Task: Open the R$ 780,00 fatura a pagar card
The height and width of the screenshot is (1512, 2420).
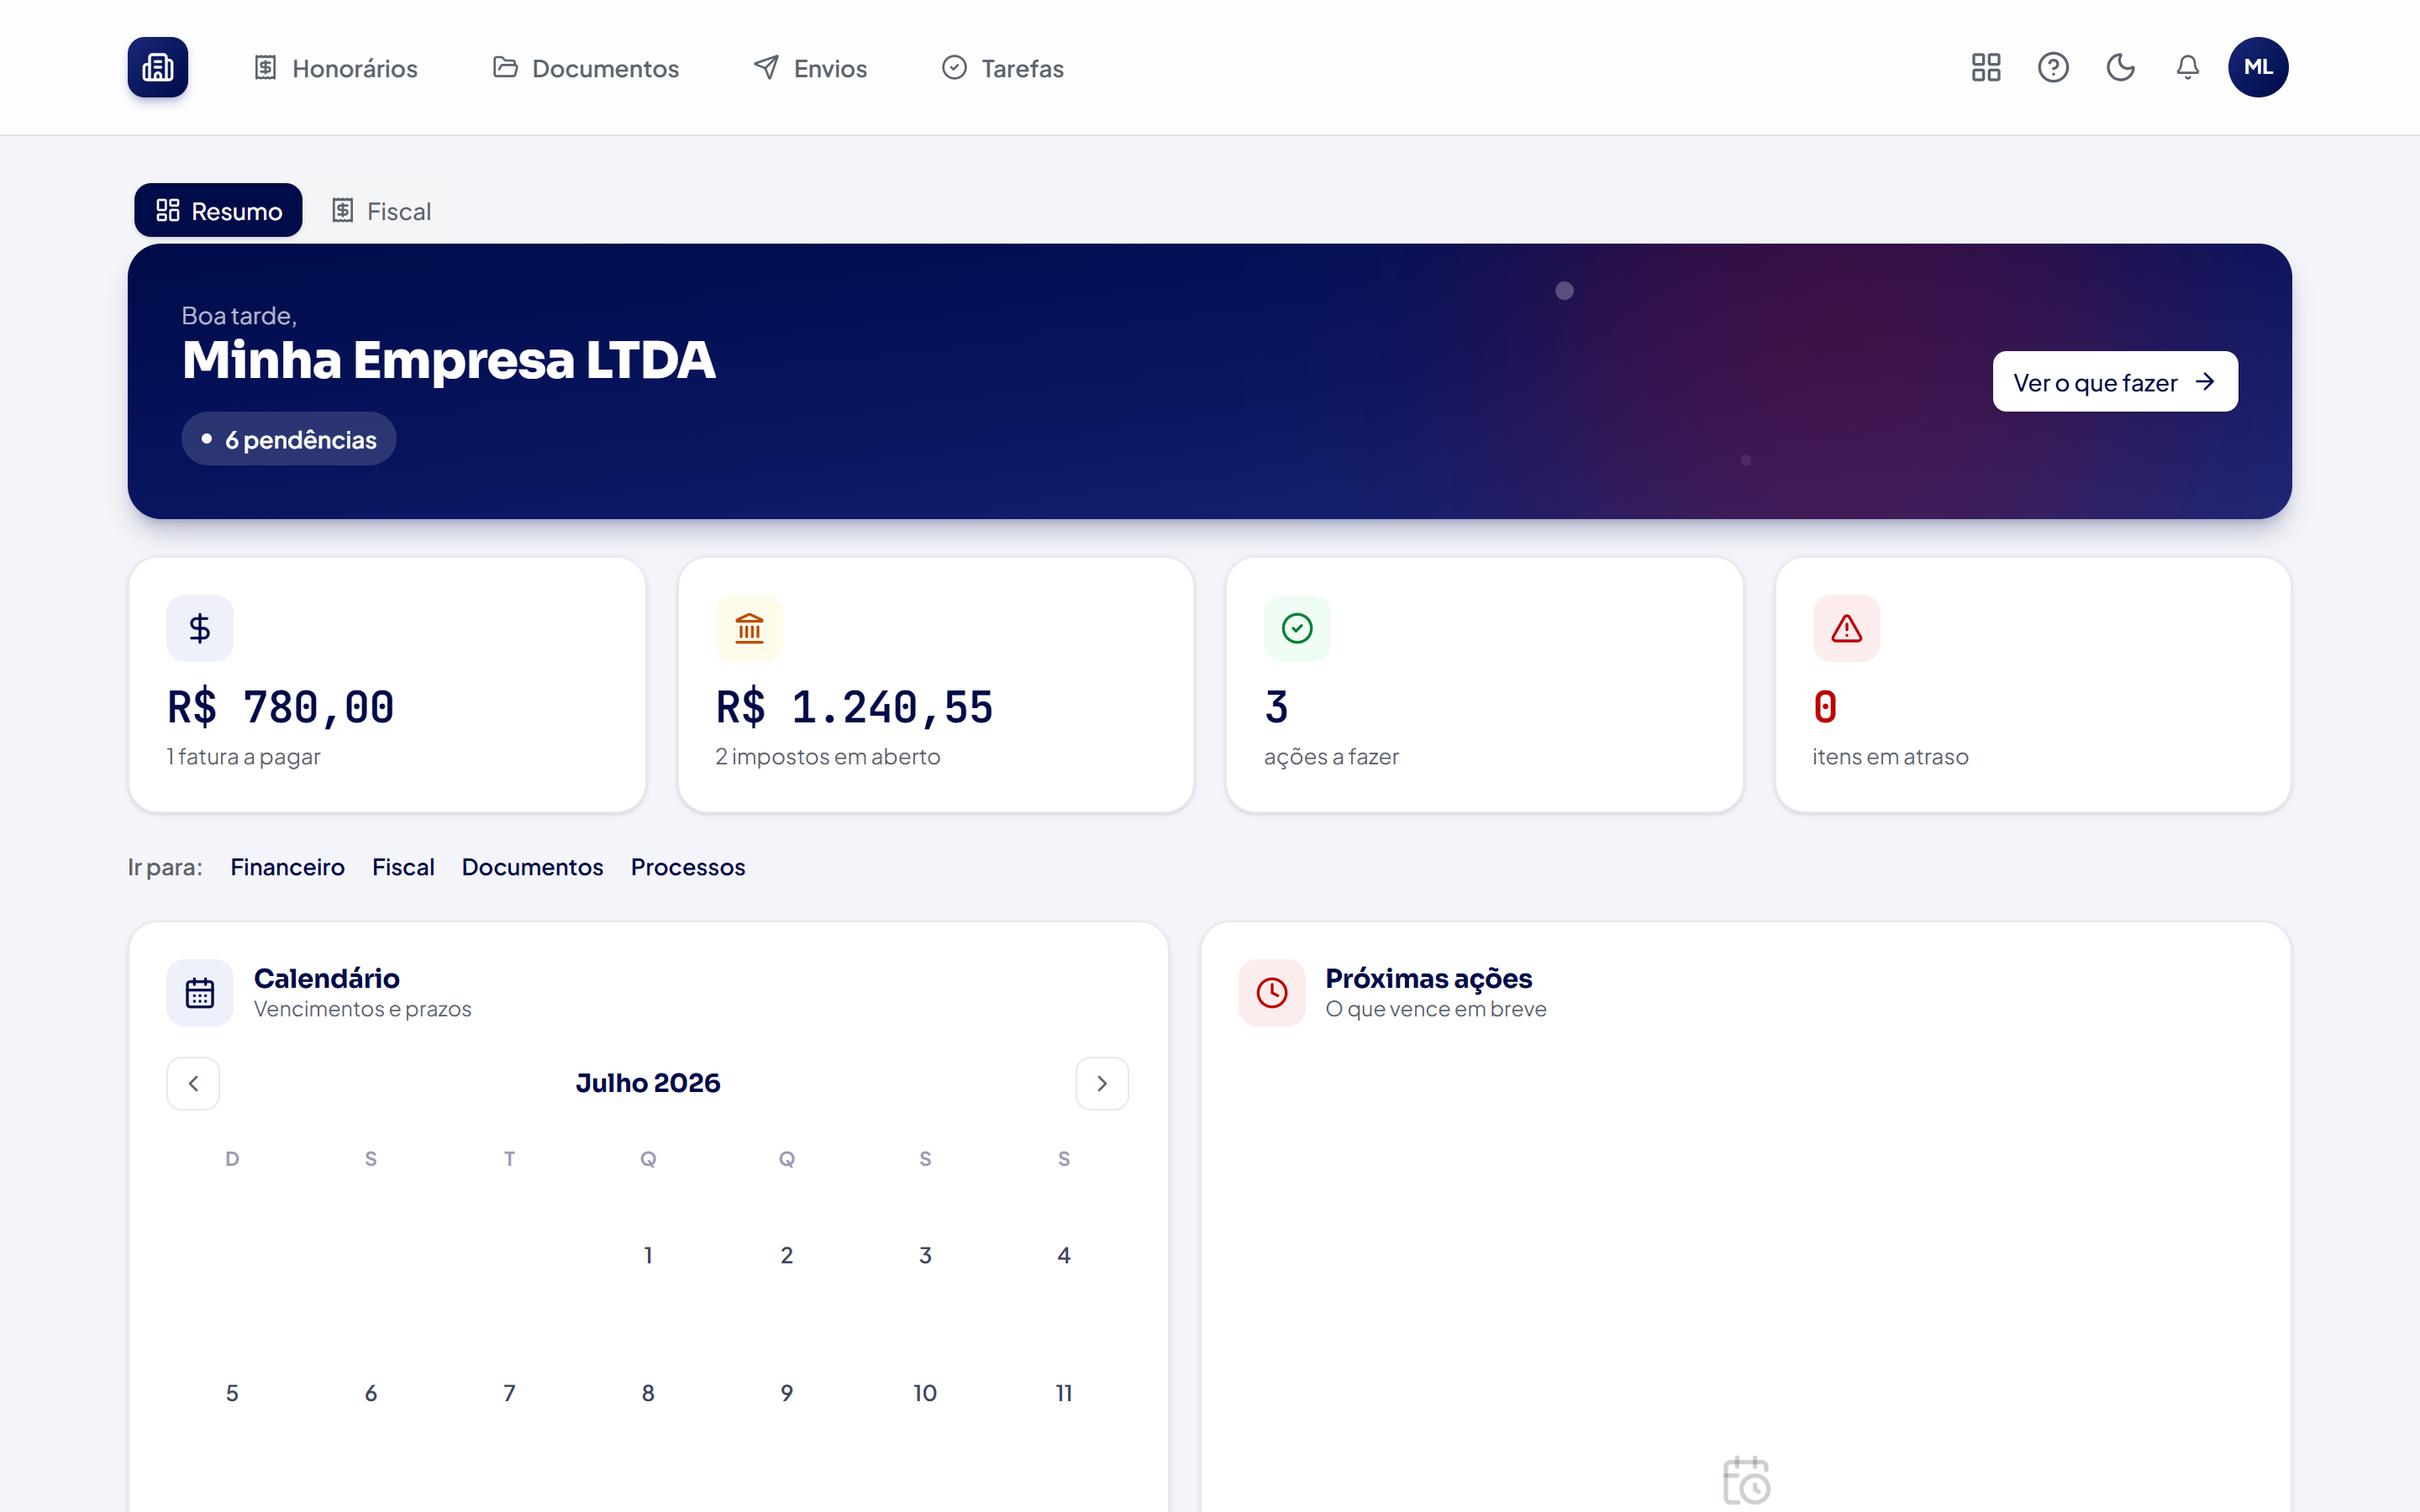Action: click(x=387, y=685)
